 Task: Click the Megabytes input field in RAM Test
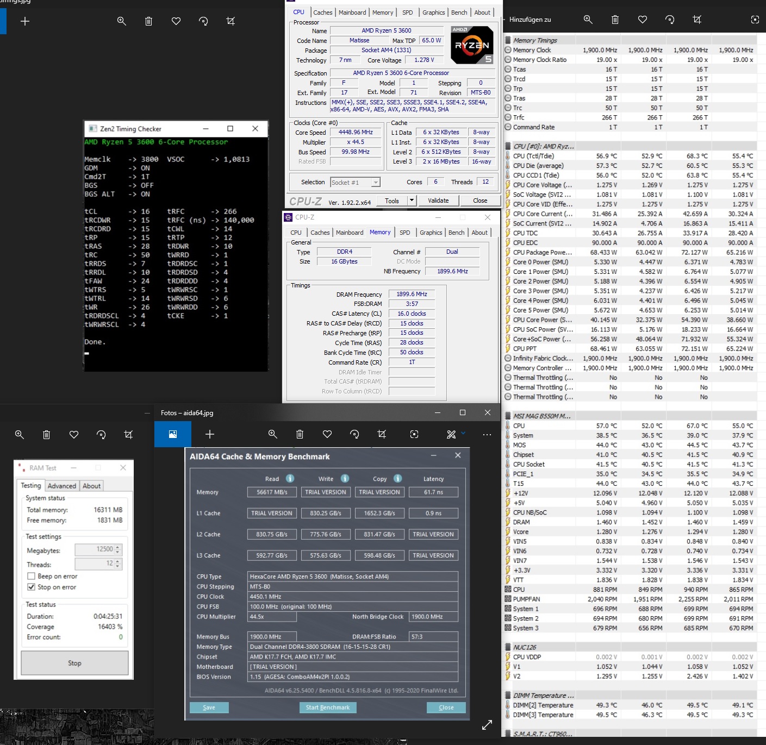click(x=95, y=549)
